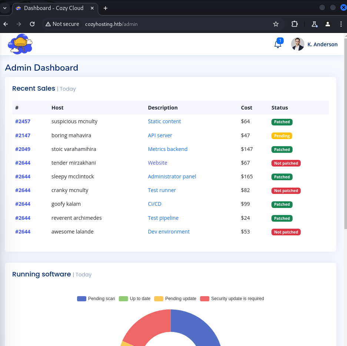Viewport: 347px width, 346px height.
Task: Click the address bar URL cozyhosting.htb/admin
Action: [111, 24]
